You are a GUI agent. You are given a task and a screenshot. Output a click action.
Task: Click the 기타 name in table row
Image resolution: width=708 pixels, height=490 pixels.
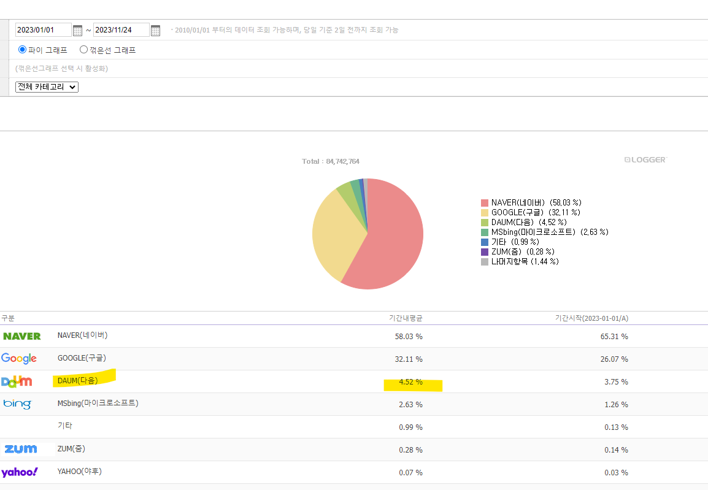[x=64, y=426]
